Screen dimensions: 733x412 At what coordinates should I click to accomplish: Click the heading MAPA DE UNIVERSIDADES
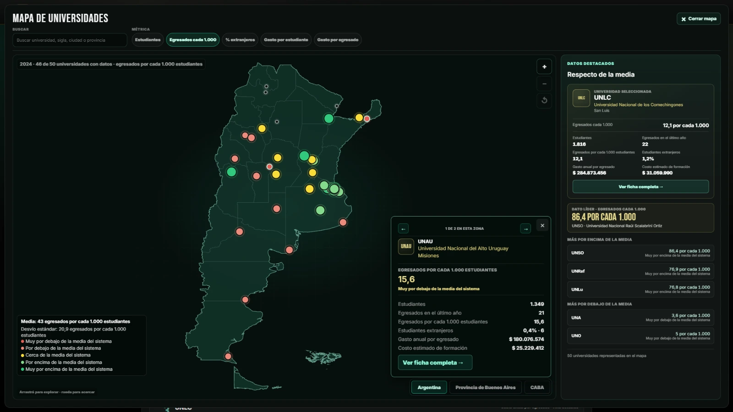60,18
